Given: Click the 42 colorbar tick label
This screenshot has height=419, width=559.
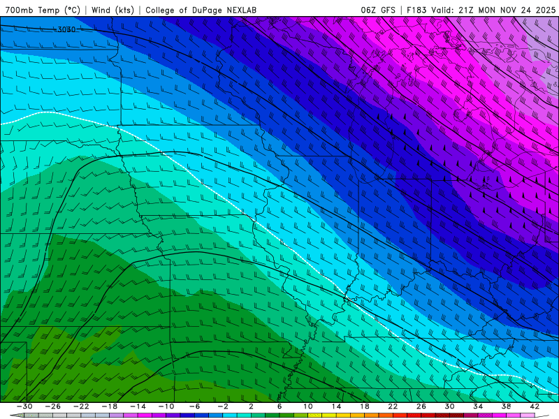Looking at the screenshot, I should [x=535, y=406].
